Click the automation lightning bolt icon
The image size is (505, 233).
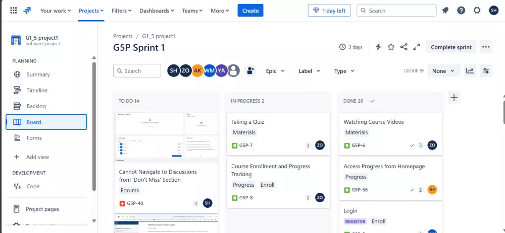[x=378, y=47]
